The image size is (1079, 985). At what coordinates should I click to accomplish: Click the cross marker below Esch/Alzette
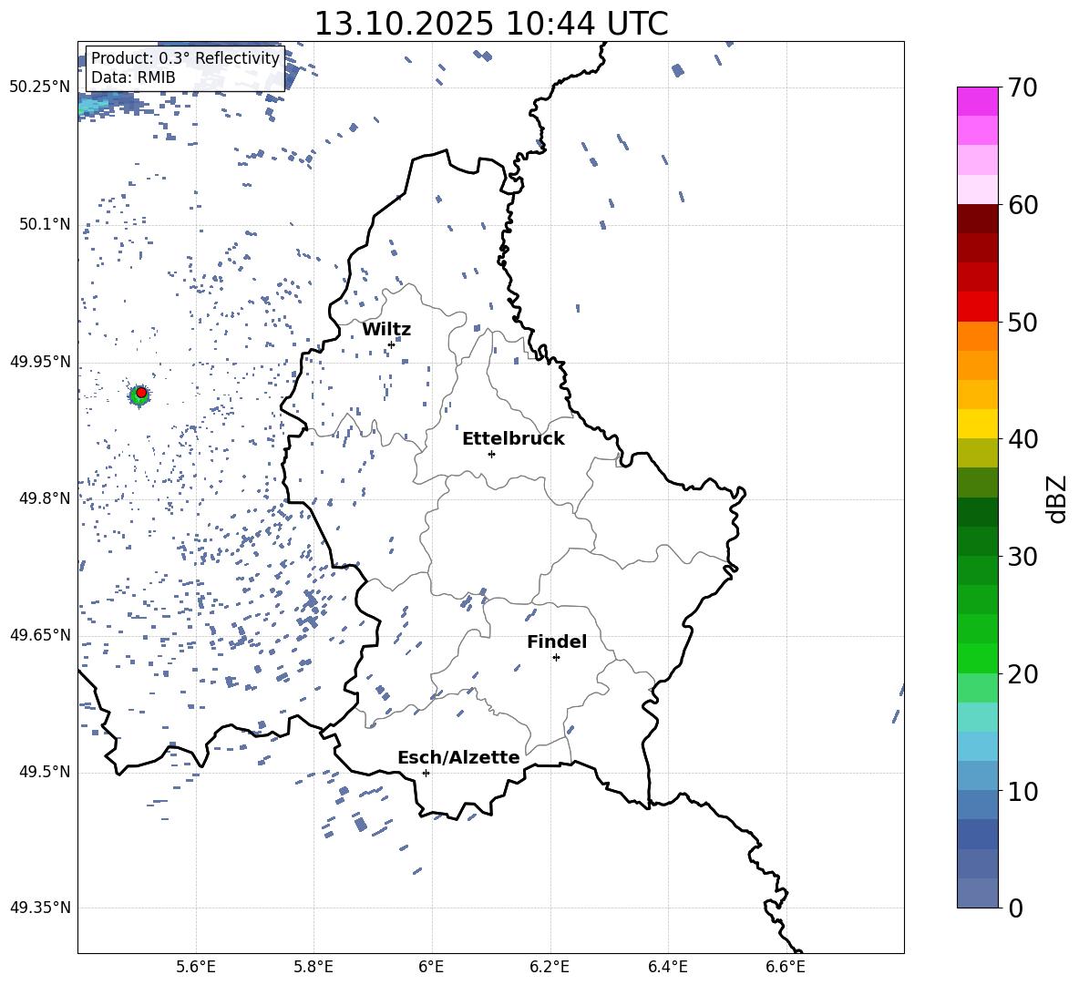pyautogui.click(x=426, y=773)
